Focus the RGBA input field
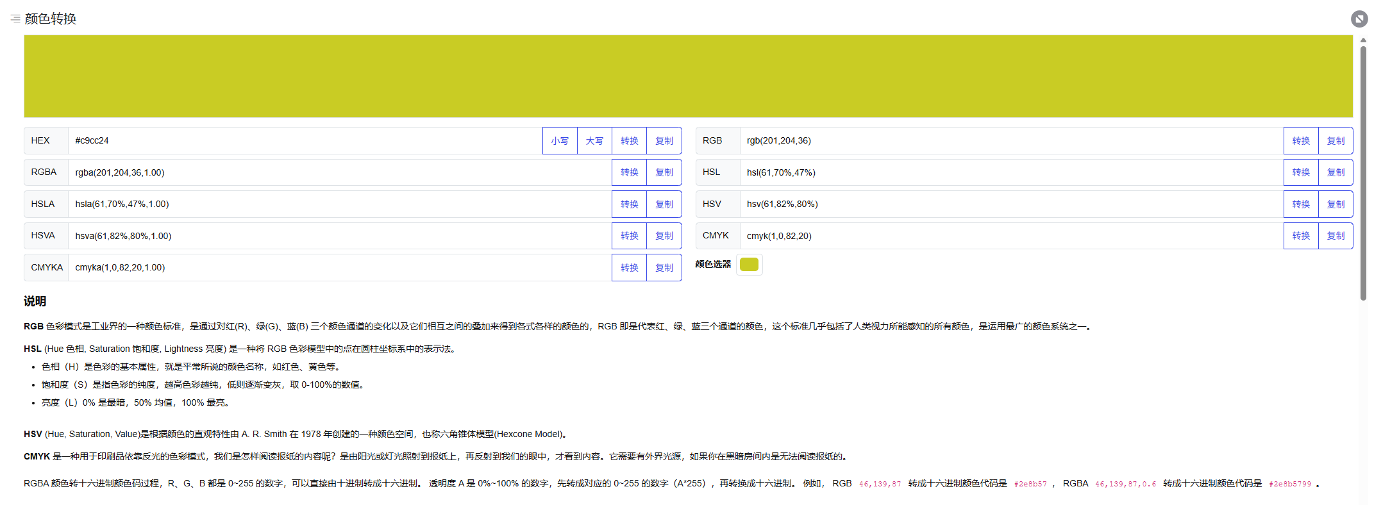Screen dimensions: 1374x505 coord(339,172)
